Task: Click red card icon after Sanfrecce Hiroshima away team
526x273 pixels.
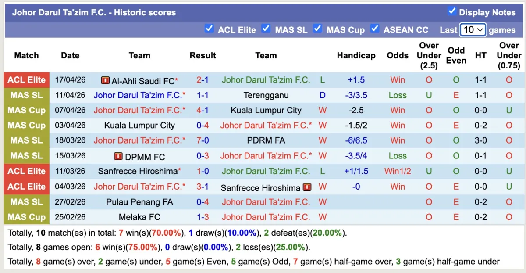Action: tap(307, 187)
